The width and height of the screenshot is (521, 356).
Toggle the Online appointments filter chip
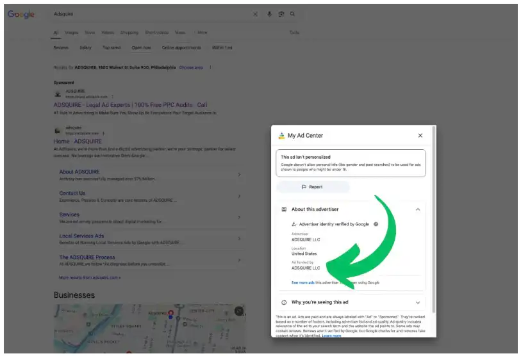[181, 47]
